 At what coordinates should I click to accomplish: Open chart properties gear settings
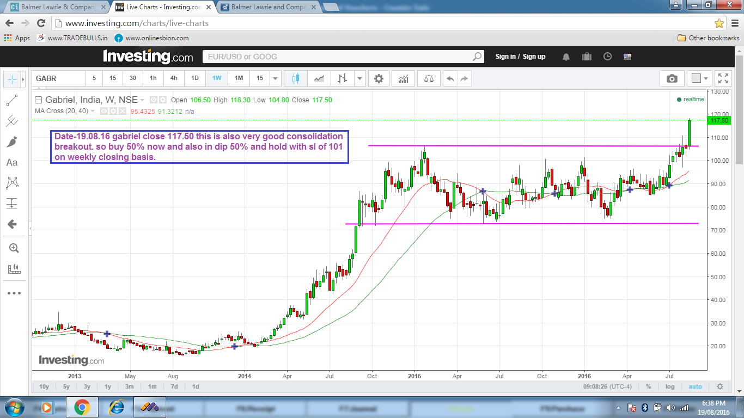379,78
